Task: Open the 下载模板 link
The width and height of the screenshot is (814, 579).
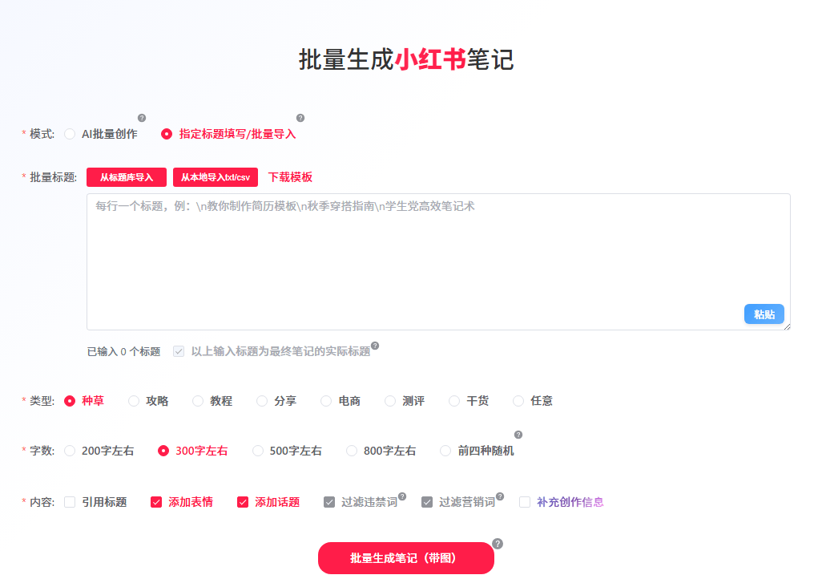Action: click(290, 177)
